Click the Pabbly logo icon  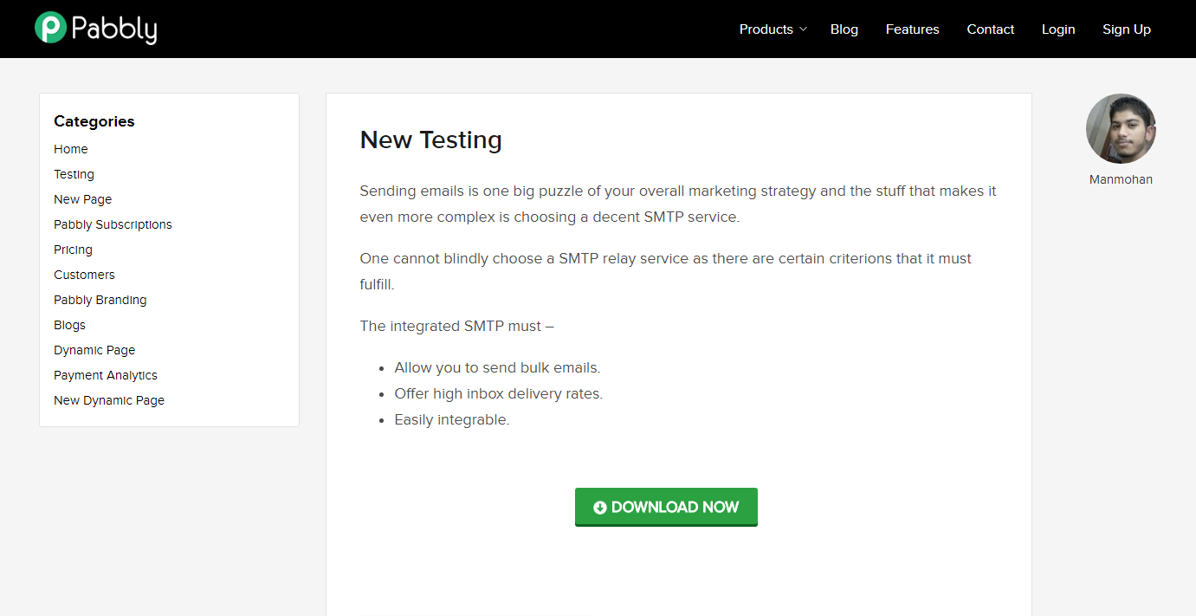pyautogui.click(x=50, y=28)
